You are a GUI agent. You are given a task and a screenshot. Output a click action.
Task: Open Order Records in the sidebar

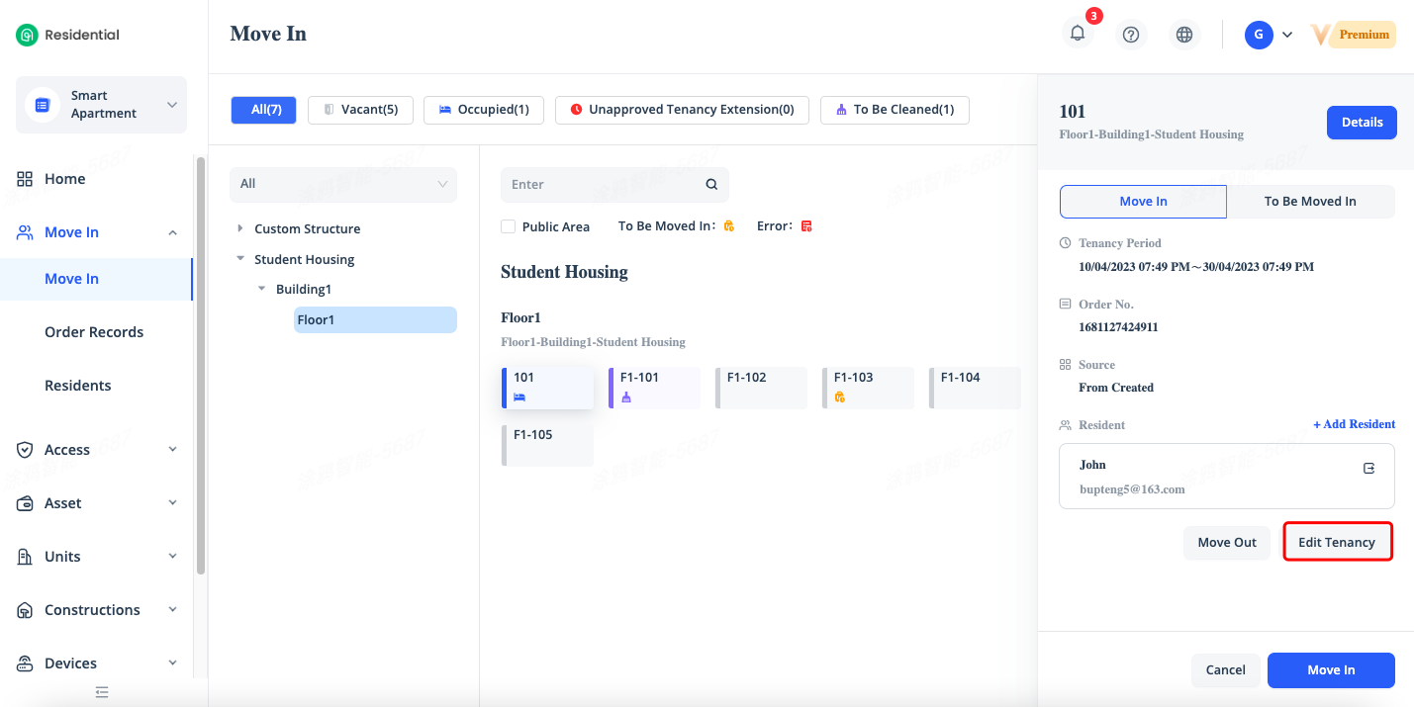coord(94,332)
